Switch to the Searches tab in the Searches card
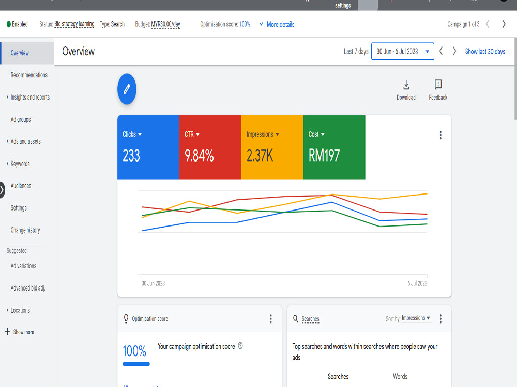Screen dimensions: 517x387 coord(338,376)
